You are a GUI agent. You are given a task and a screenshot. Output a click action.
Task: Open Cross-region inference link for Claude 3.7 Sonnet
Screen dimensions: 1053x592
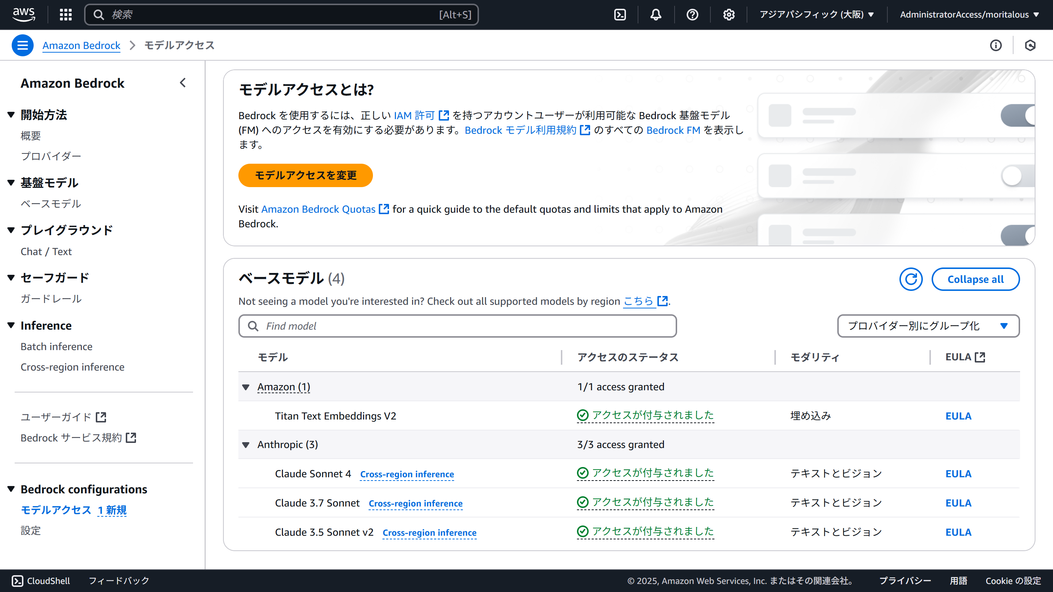(x=415, y=503)
